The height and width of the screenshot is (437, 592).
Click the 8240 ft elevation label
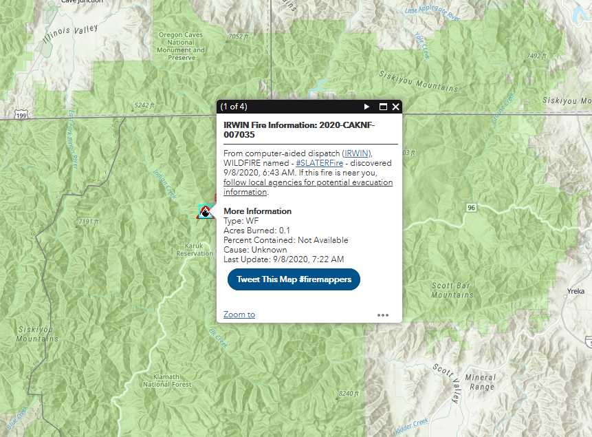pos(349,394)
